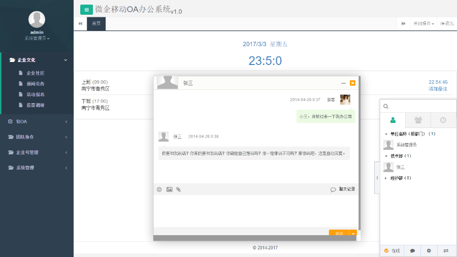This screenshot has height=257, width=457.
Task: Click the 退出 logout link
Action: [x=447, y=23]
